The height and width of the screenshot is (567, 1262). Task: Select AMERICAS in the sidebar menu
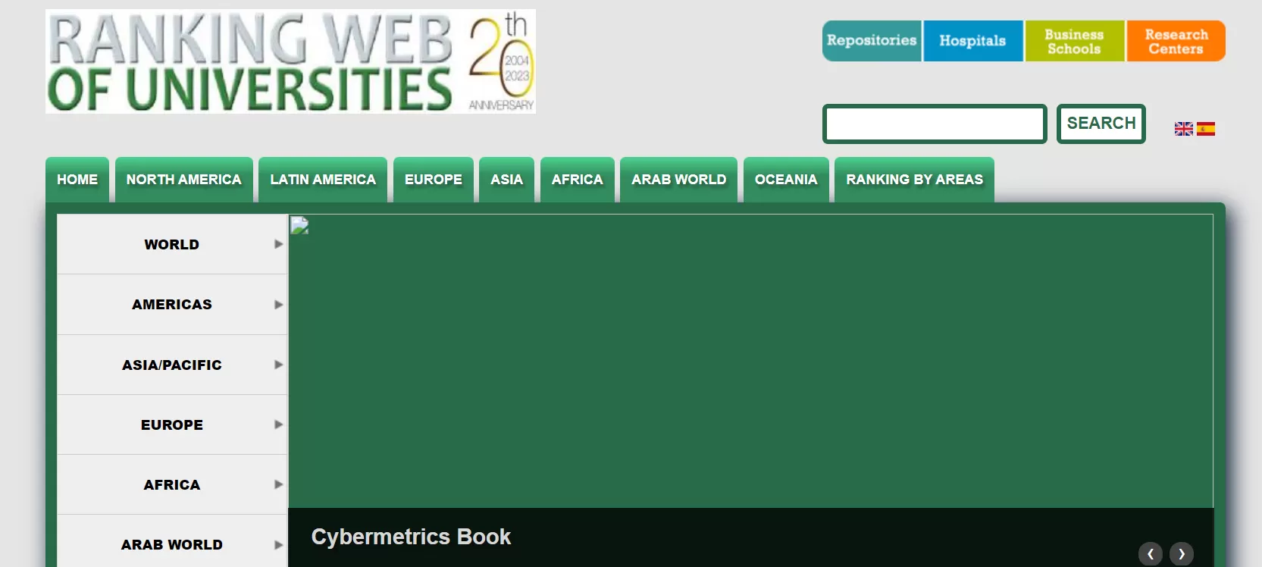pyautogui.click(x=172, y=305)
